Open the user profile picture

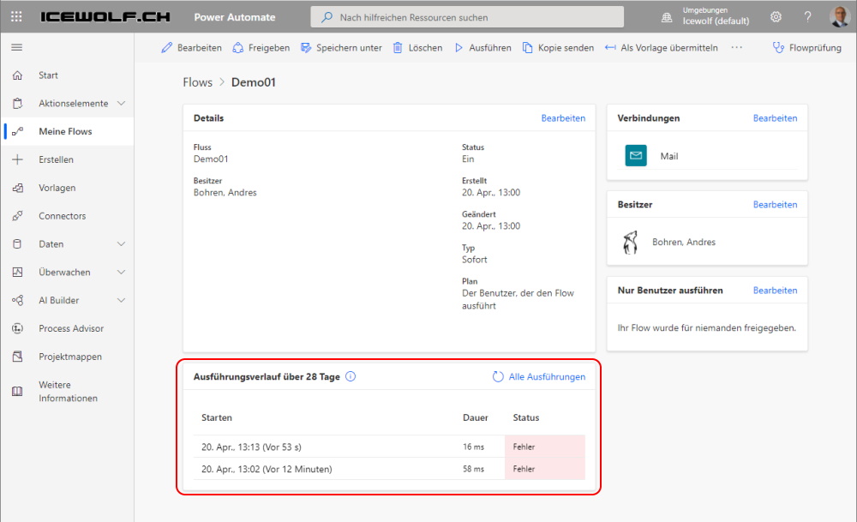839,17
